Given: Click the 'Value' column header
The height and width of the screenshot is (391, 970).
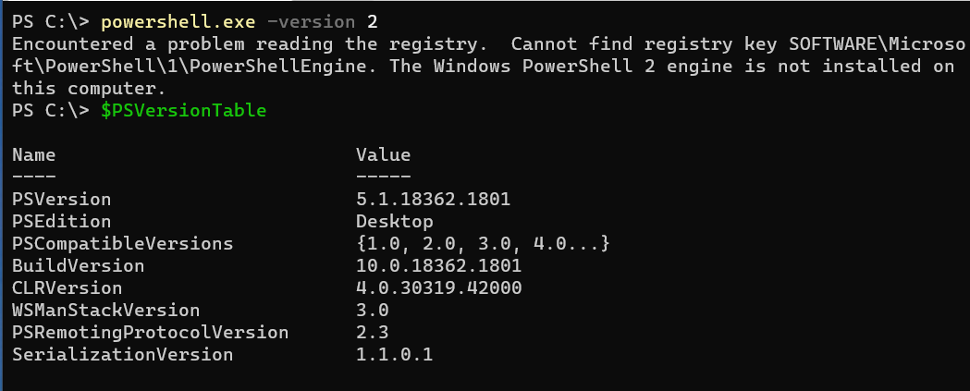Looking at the screenshot, I should point(384,154).
